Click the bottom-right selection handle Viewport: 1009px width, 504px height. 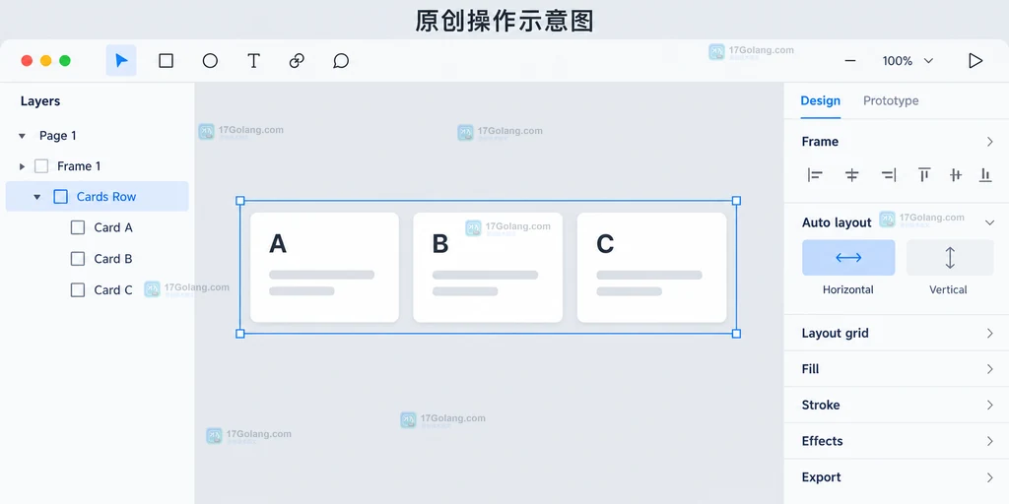737,334
